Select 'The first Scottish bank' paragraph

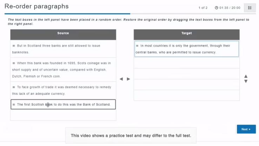pos(63,104)
